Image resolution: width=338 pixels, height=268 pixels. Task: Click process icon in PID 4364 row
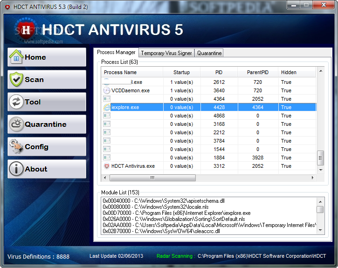click(x=106, y=99)
